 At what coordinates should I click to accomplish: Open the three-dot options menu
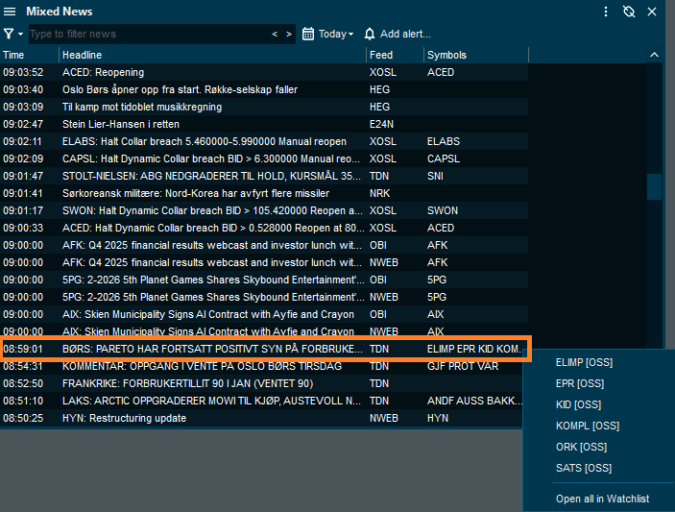coord(606,12)
